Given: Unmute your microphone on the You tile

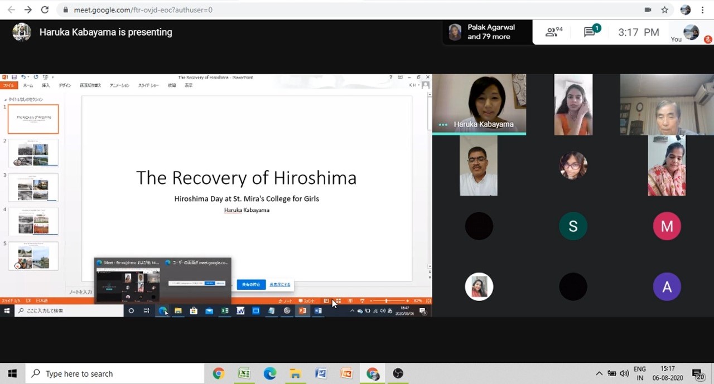Looking at the screenshot, I should coord(707,40).
